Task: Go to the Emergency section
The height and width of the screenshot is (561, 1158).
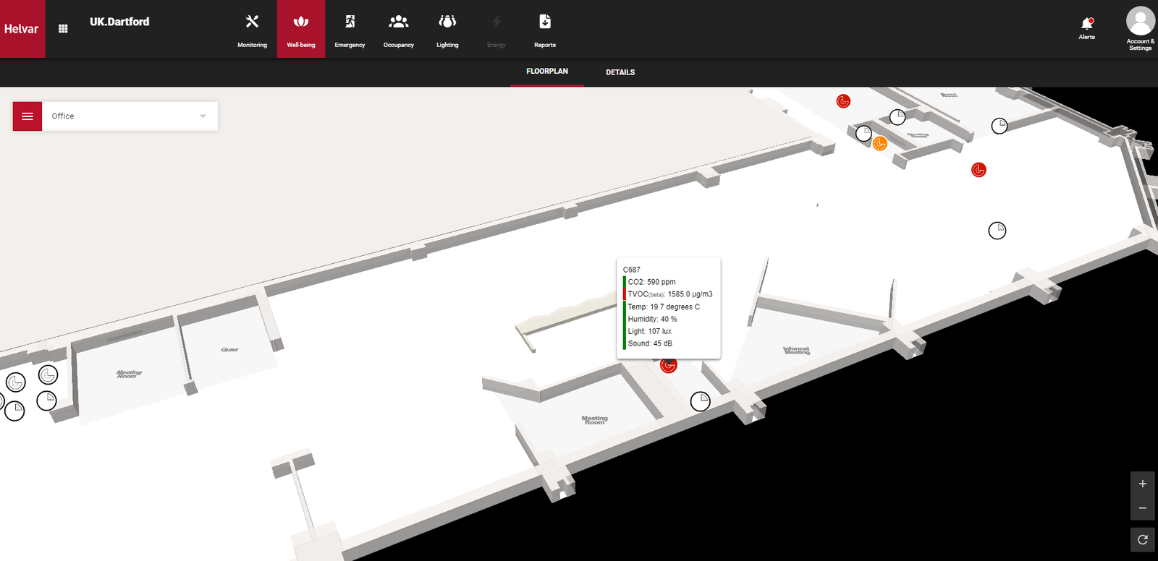Action: (x=350, y=29)
